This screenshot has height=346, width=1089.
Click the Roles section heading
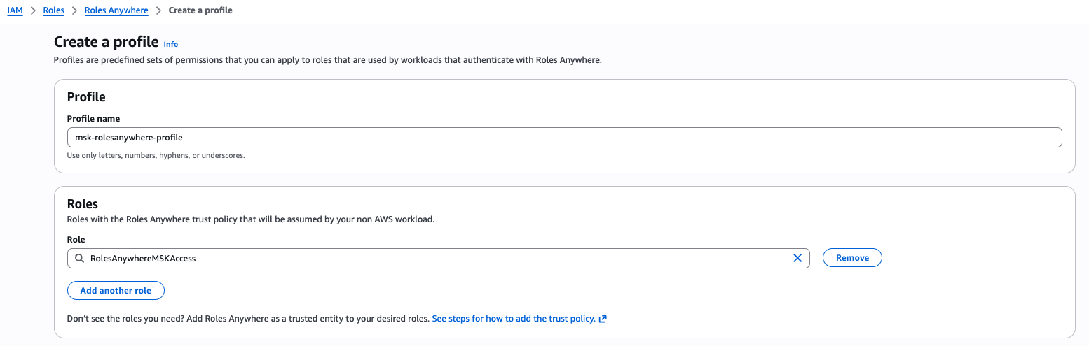(83, 204)
